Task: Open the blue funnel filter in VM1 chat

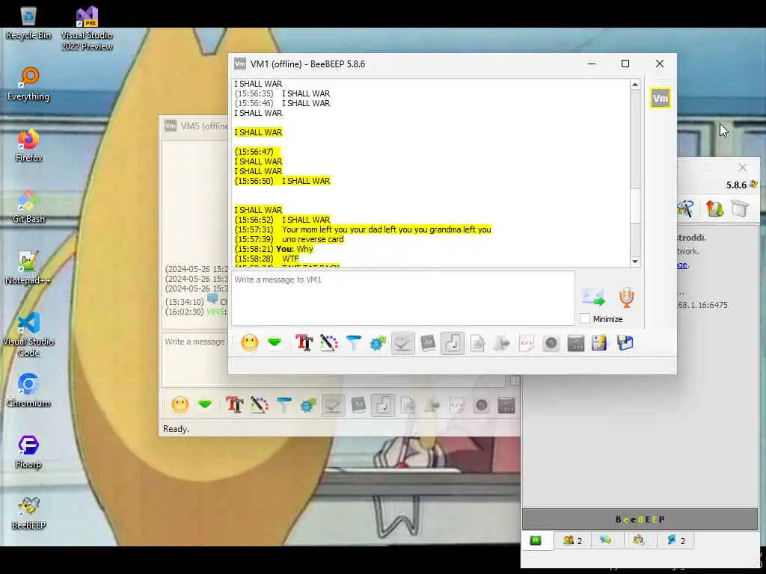Action: click(353, 342)
